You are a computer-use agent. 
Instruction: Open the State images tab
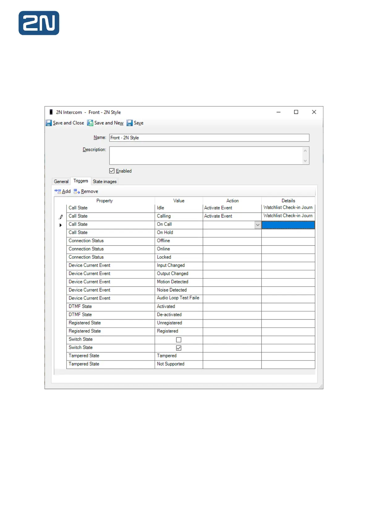tap(105, 182)
